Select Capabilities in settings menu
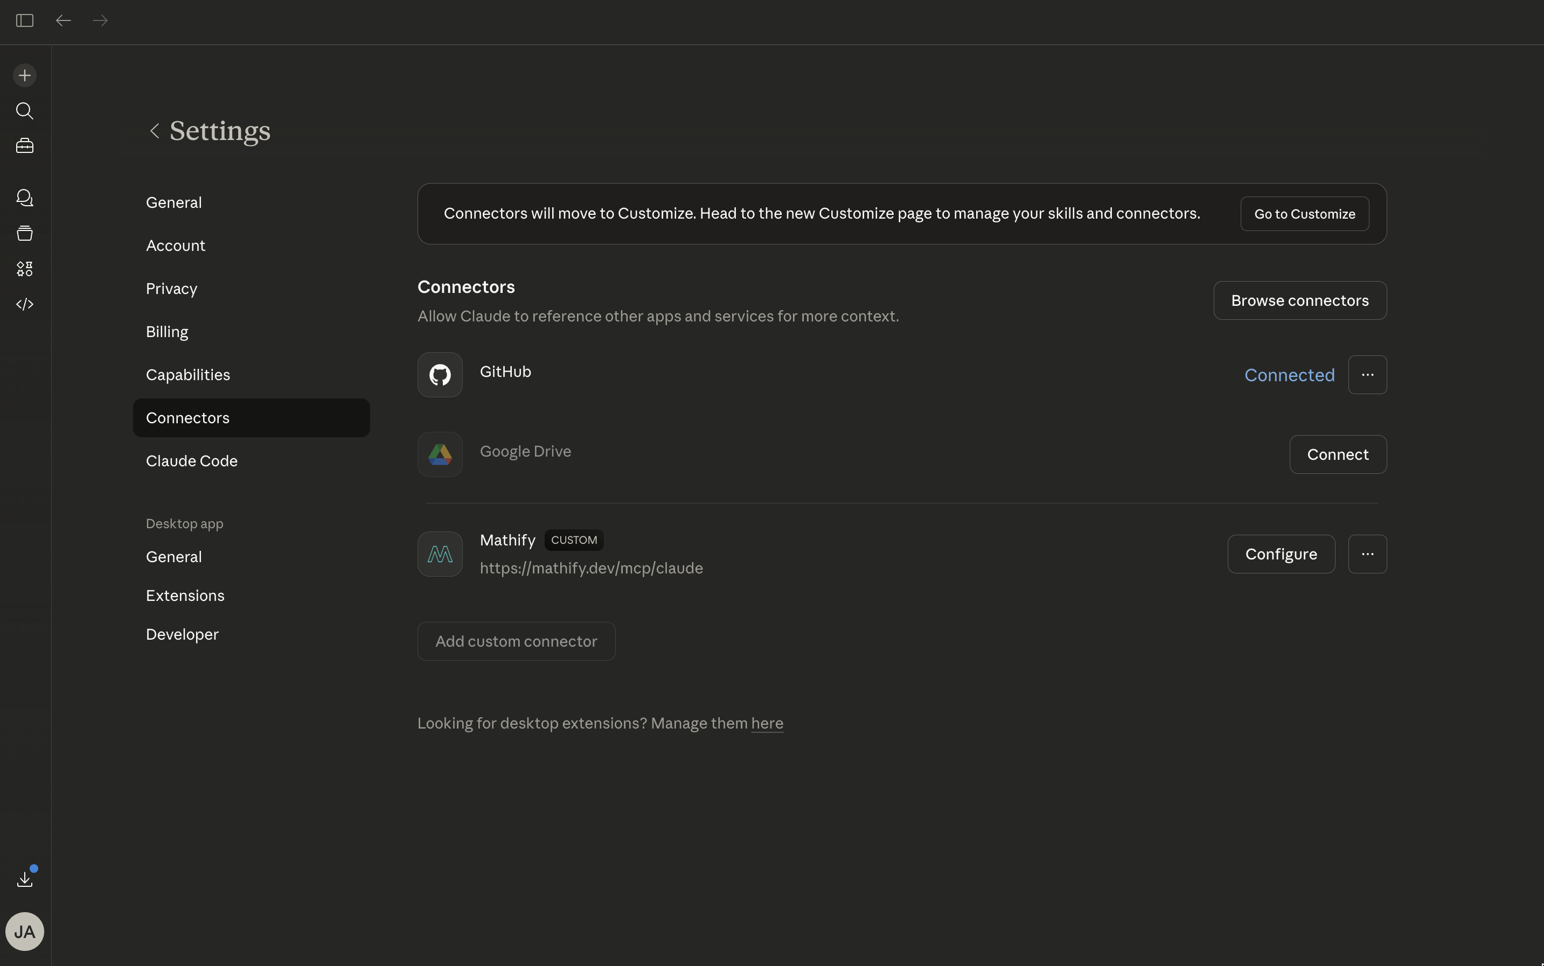Image resolution: width=1544 pixels, height=966 pixels. click(188, 375)
